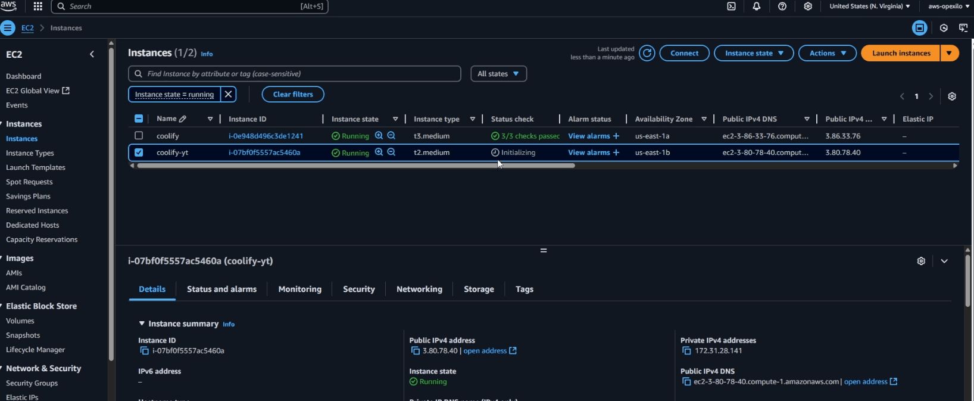Image resolution: width=974 pixels, height=401 pixels.
Task: Open CloudShell from the top bar
Action: (x=731, y=7)
